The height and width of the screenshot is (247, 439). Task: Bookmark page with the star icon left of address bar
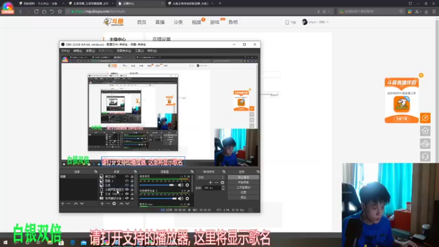coord(60,12)
